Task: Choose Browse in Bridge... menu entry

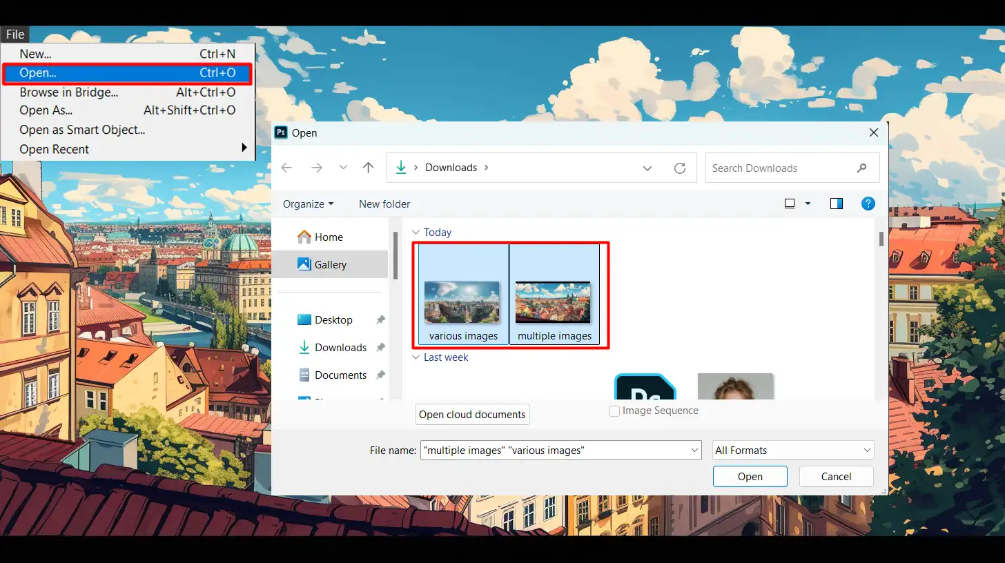Action: pos(128,92)
